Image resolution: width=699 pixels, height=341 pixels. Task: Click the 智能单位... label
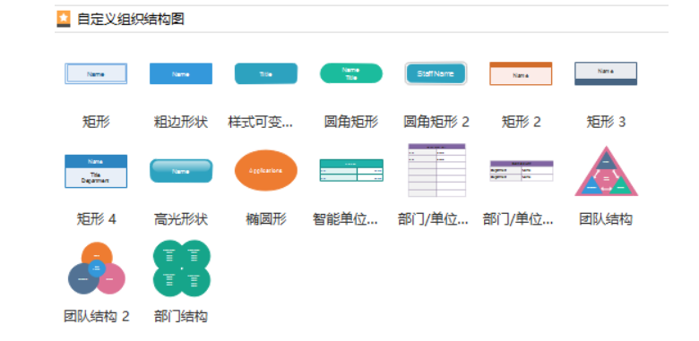[346, 219]
